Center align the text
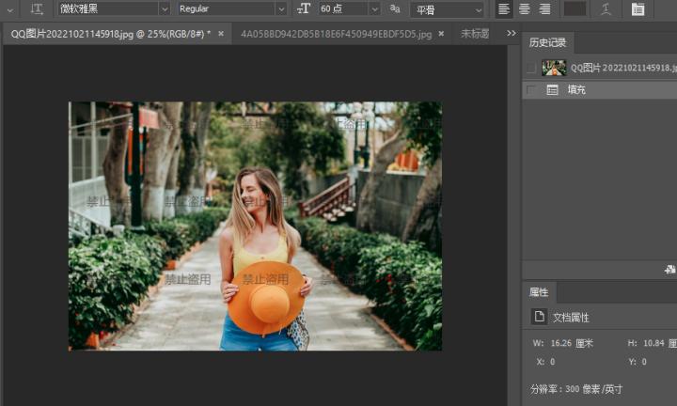The height and width of the screenshot is (406, 677). pos(525,8)
